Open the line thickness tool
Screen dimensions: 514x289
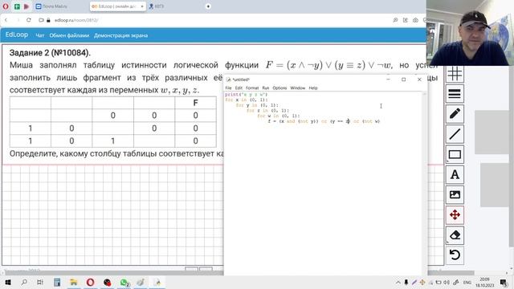coord(455,94)
